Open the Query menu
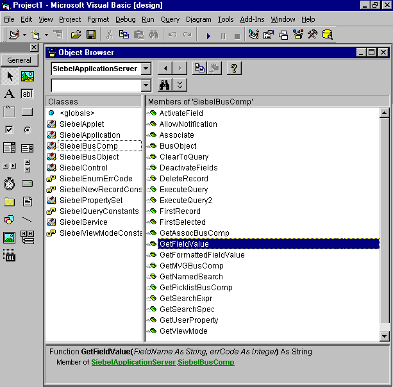393x387 pixels. click(x=170, y=19)
